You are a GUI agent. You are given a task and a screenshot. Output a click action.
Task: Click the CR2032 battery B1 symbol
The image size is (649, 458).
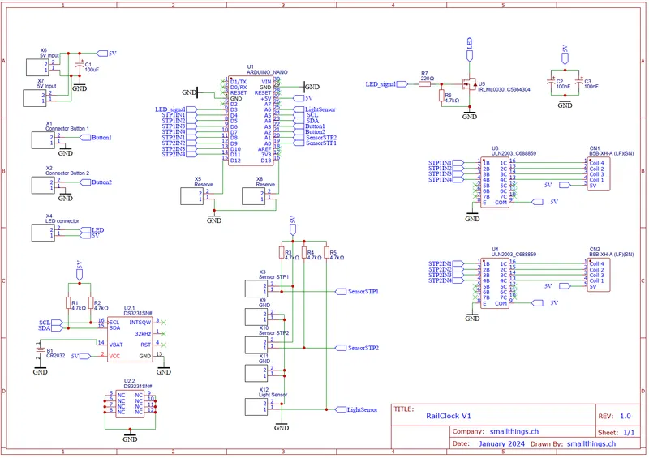[40, 351]
